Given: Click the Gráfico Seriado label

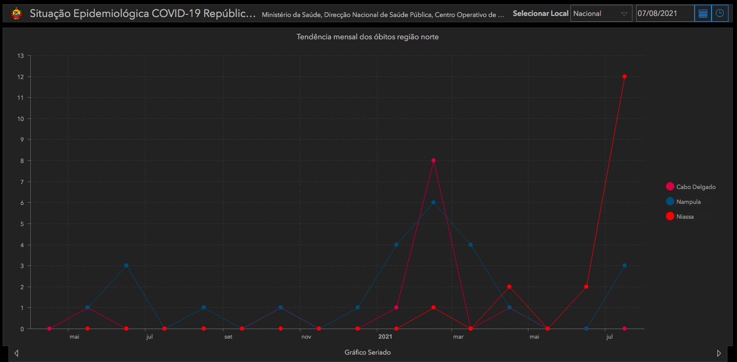Looking at the screenshot, I should [367, 352].
